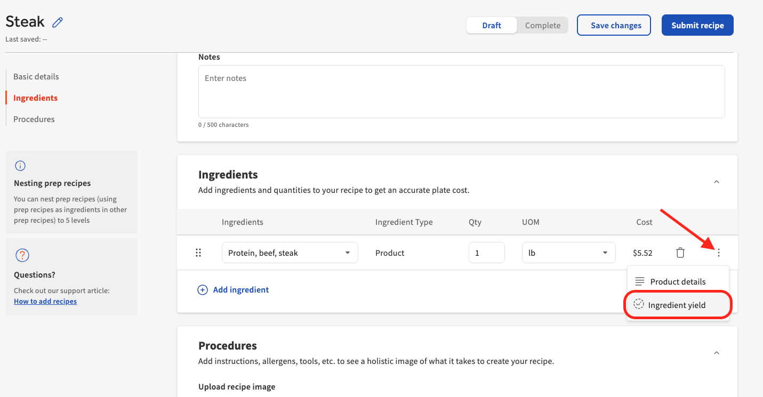Click the trash icon to delete the ingredient row
Screen dimensions: 763x397
[x=680, y=252]
